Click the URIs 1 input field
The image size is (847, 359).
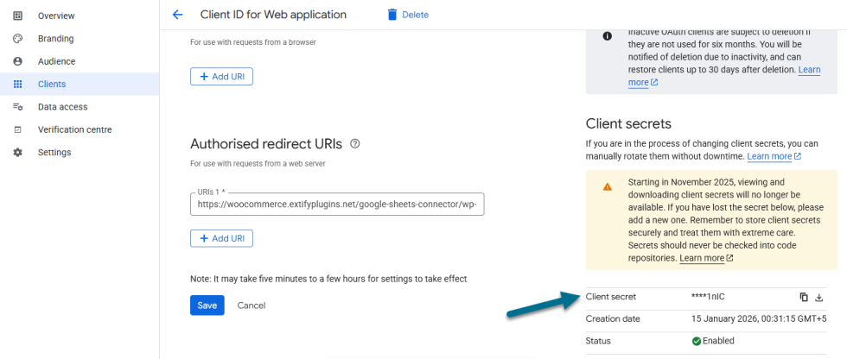pos(337,205)
